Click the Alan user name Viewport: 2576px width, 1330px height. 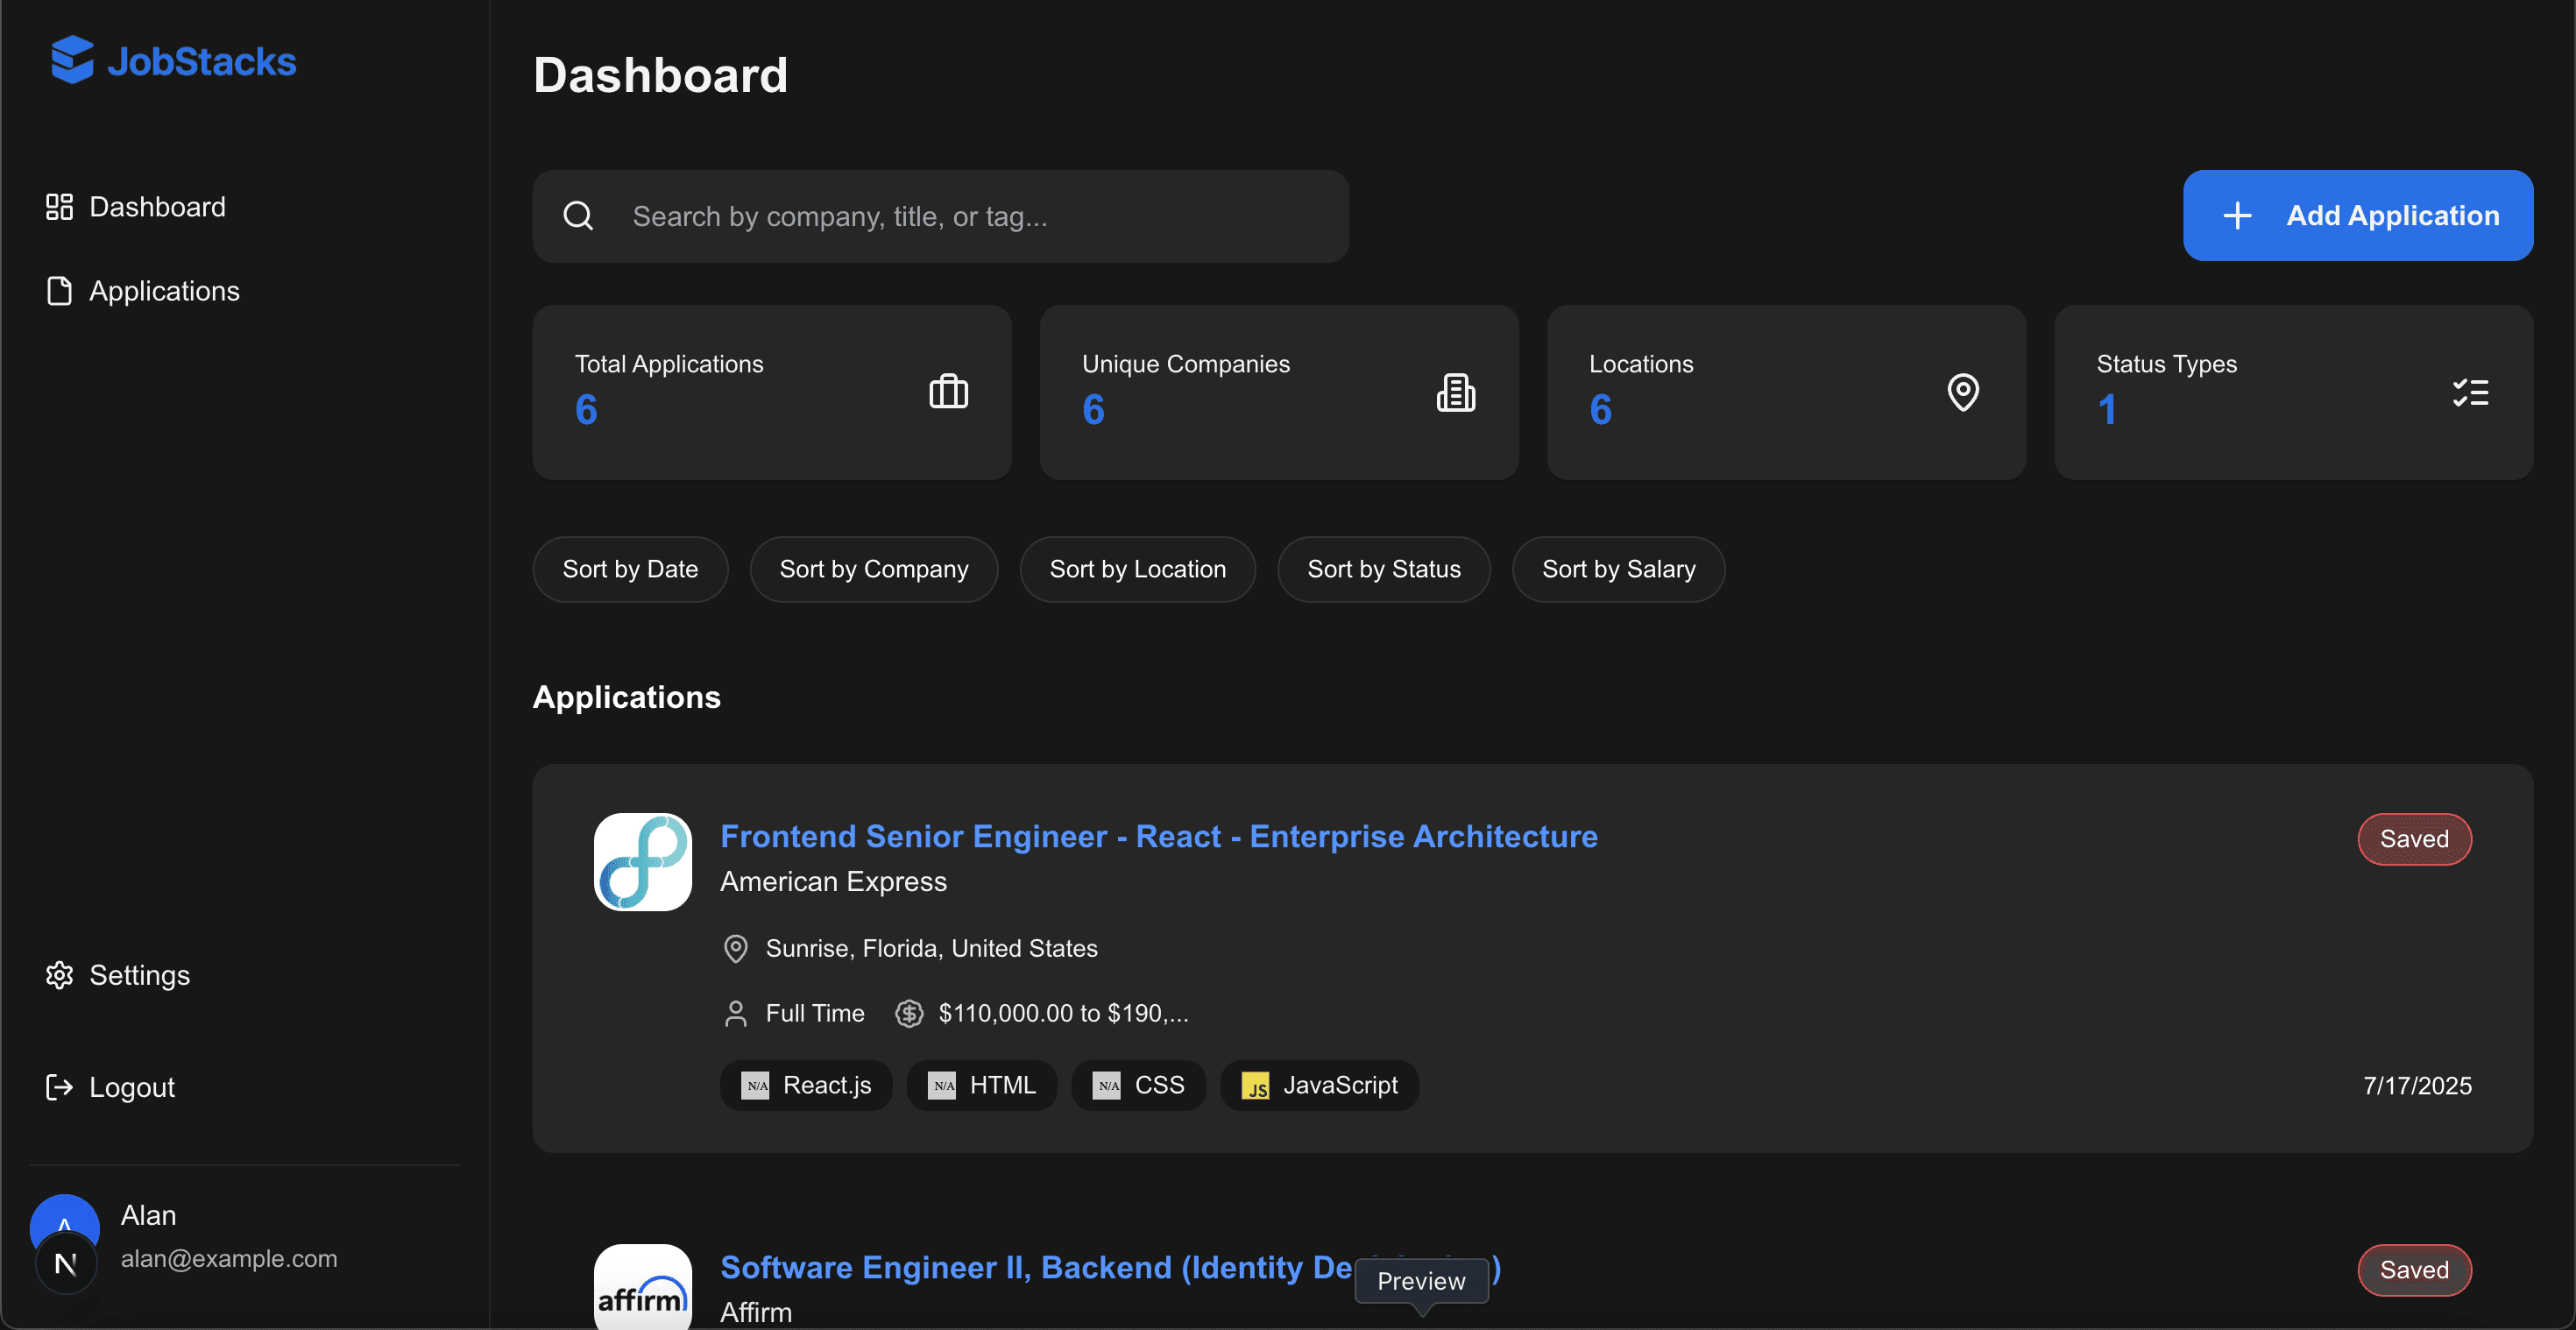(x=148, y=1215)
